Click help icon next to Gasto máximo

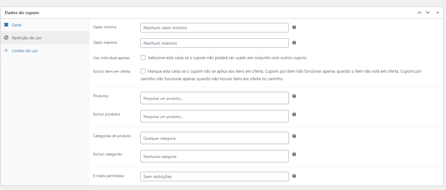pyautogui.click(x=294, y=42)
